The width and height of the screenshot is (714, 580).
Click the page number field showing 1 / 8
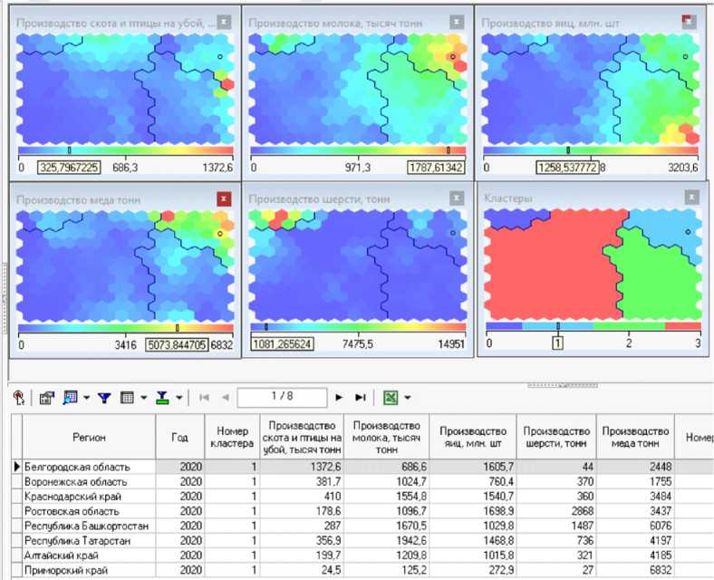pyautogui.click(x=284, y=397)
